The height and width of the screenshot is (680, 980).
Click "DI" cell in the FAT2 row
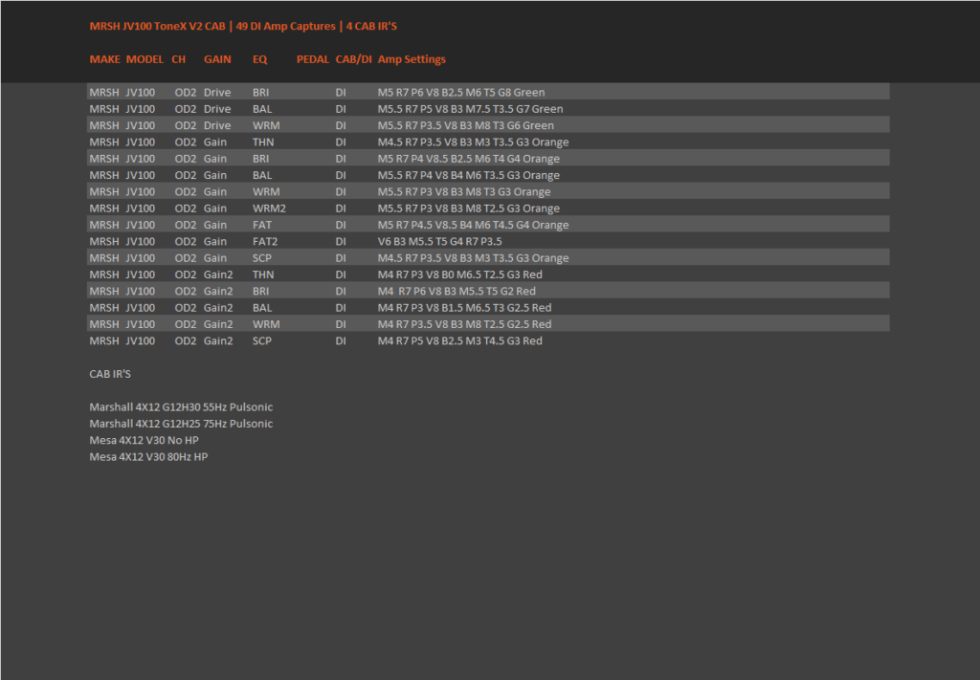pyautogui.click(x=341, y=241)
